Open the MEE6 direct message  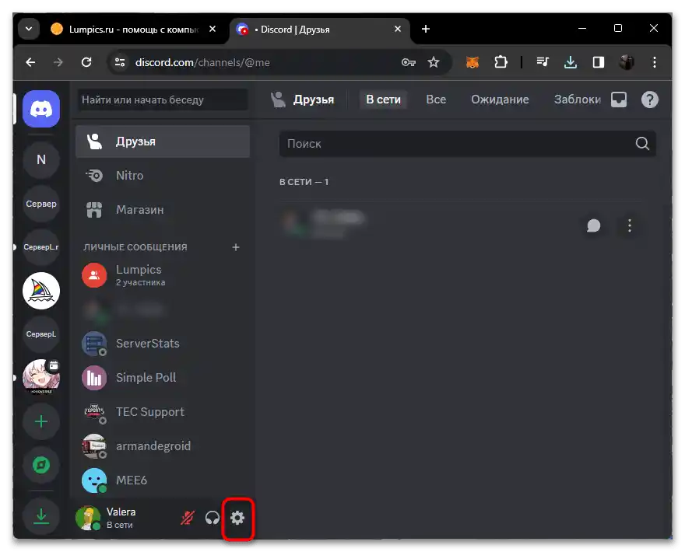coord(163,480)
